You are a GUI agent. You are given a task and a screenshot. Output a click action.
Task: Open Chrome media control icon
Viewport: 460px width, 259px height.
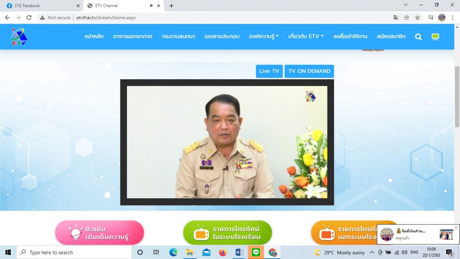430,18
